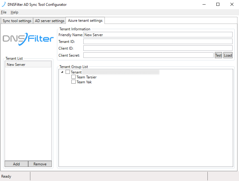Screen dimensions: 239x181
Task: Click the Ready status text
Action: coord(6,176)
